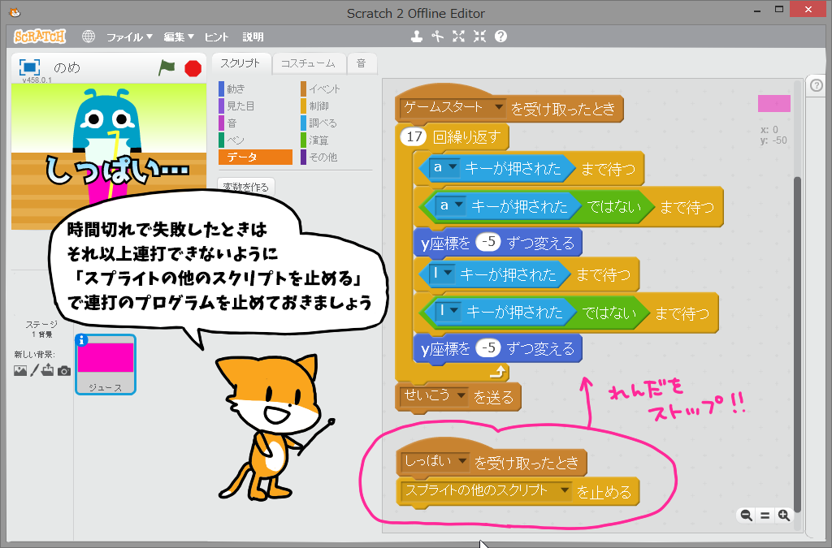832x548 pixels.
Task: Open 'l' key dropdown in まで待つ block
Action: [x=448, y=274]
